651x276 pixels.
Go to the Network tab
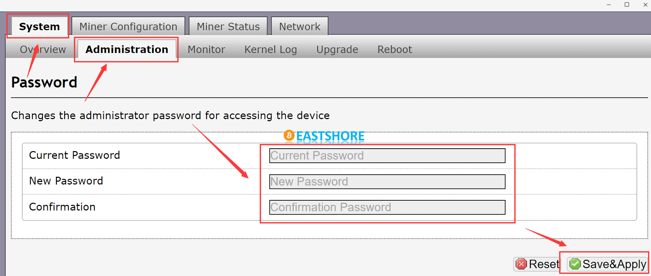point(299,26)
